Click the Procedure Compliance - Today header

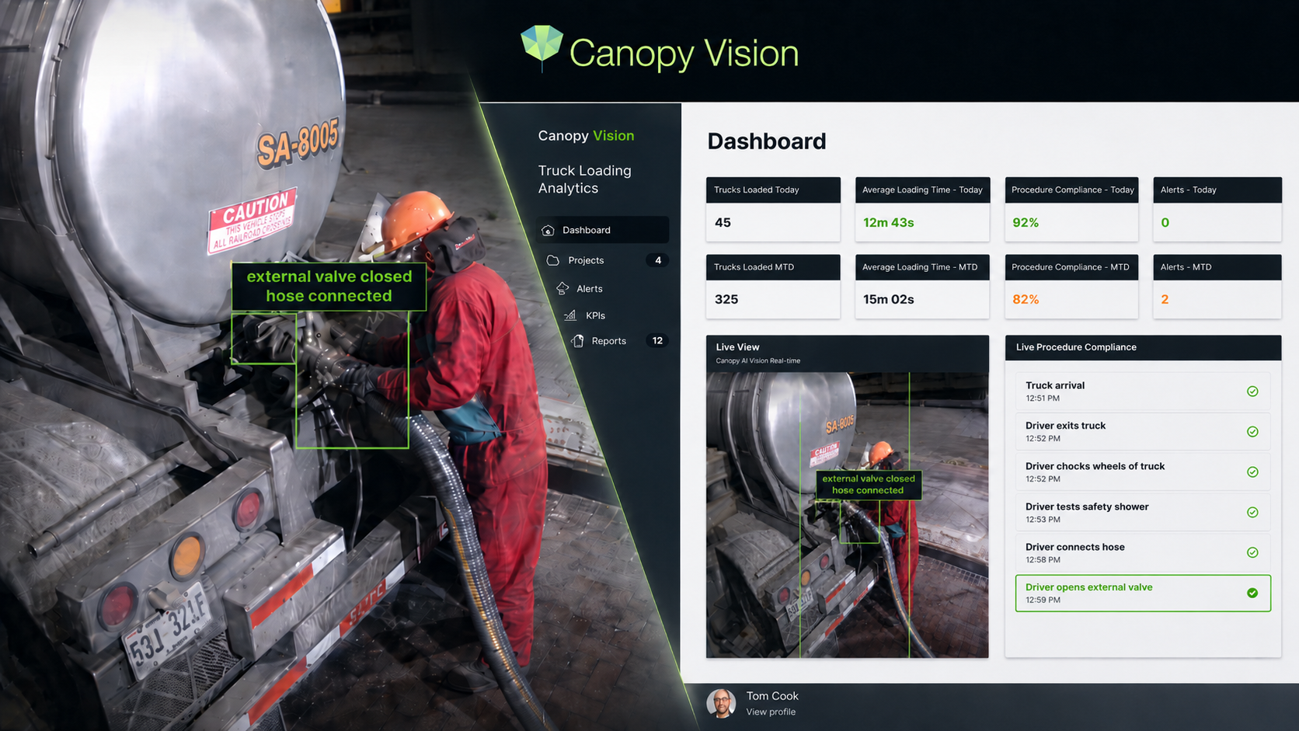click(1071, 190)
